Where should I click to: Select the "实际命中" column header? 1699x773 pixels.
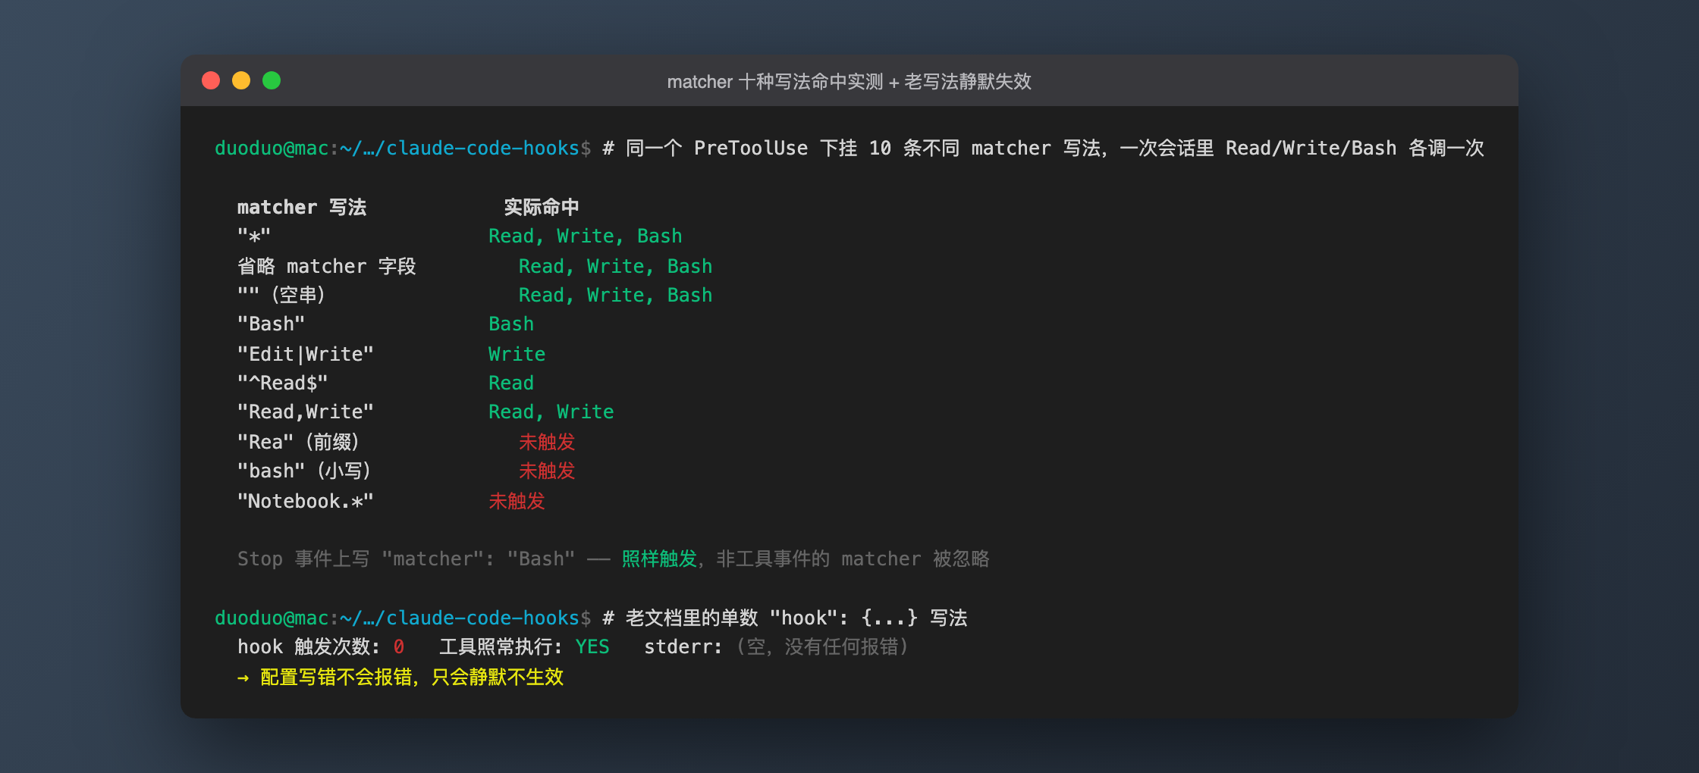click(x=542, y=207)
